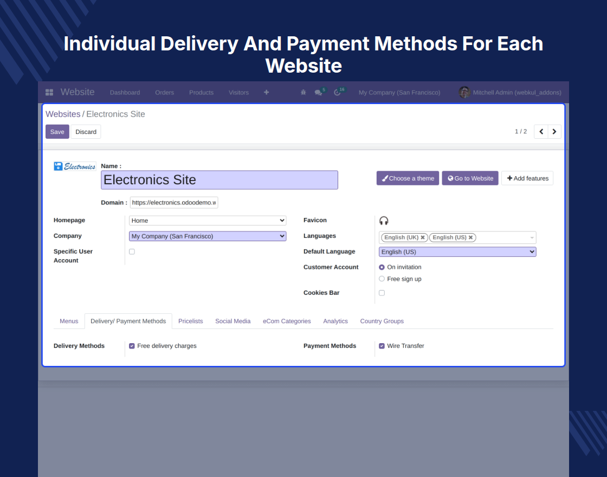
Task: Click Mitchell Admin user avatar
Action: (x=464, y=92)
